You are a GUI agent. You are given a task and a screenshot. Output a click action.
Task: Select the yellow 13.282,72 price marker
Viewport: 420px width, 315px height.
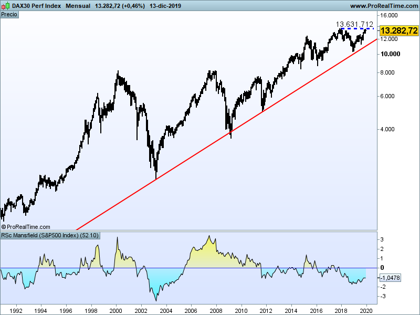point(398,31)
